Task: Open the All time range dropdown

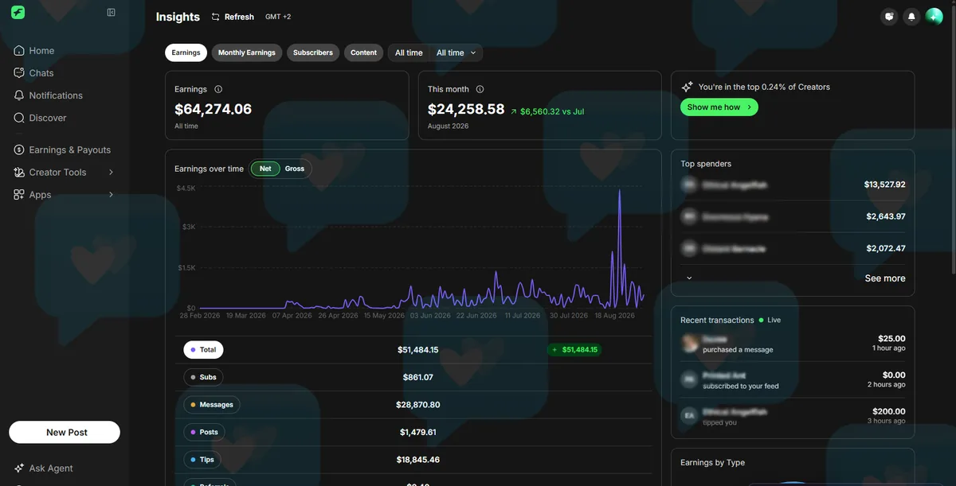Action: 456,52
